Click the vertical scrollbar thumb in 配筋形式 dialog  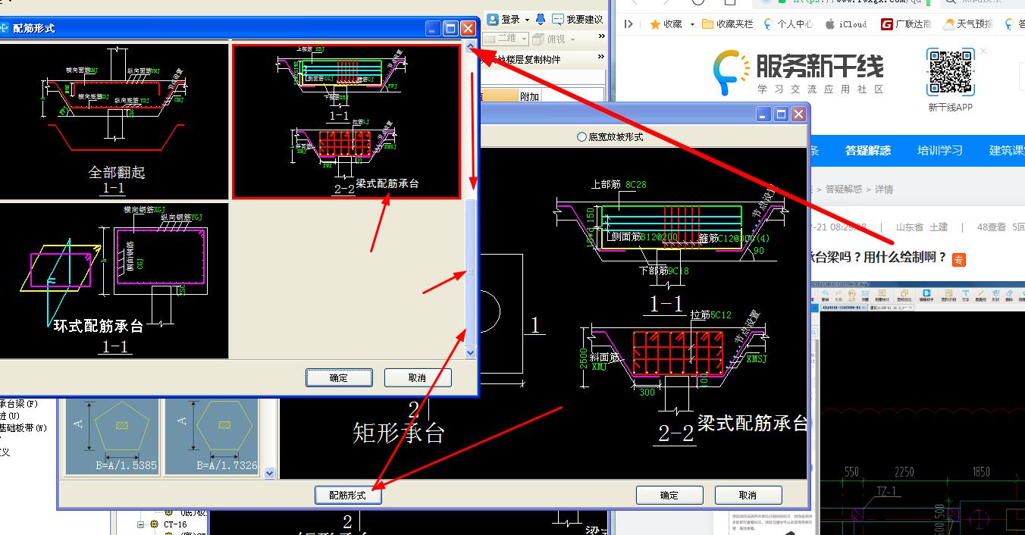(471, 272)
